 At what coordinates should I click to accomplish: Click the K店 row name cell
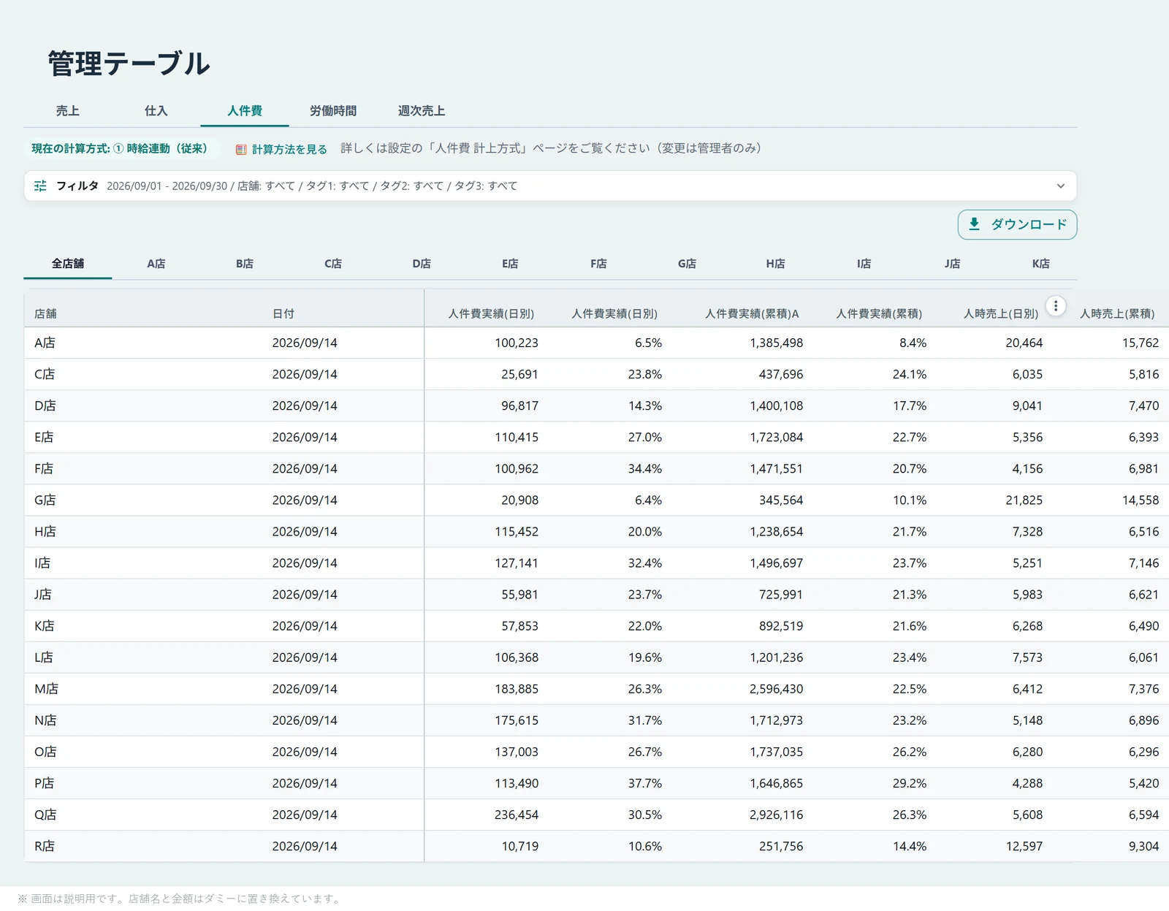(45, 625)
